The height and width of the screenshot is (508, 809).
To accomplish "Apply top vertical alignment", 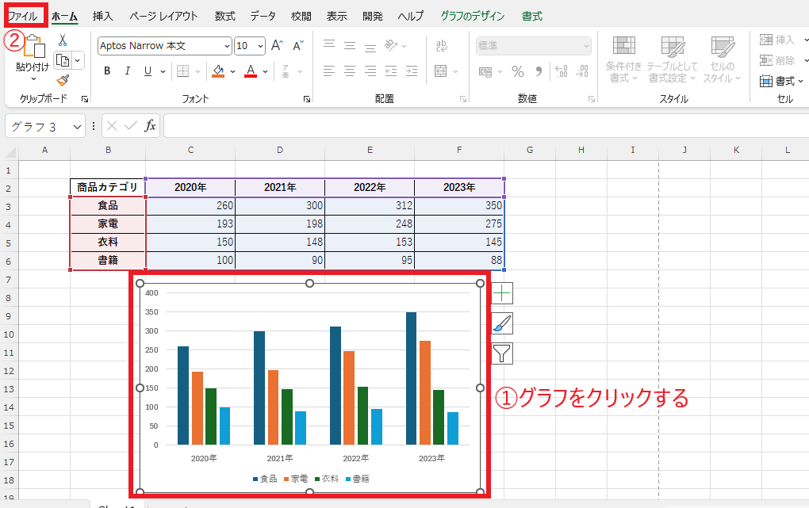I will point(329,45).
